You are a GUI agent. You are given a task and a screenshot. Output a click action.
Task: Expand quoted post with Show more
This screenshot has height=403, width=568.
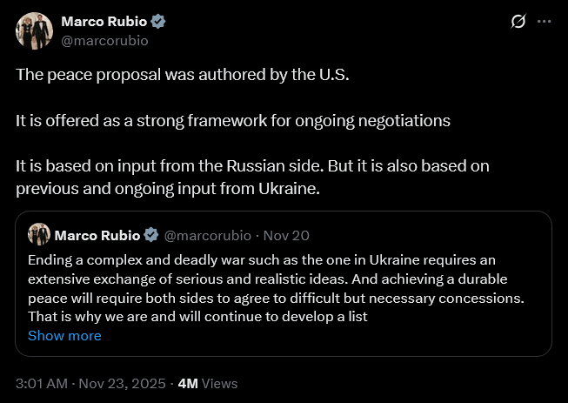(64, 336)
